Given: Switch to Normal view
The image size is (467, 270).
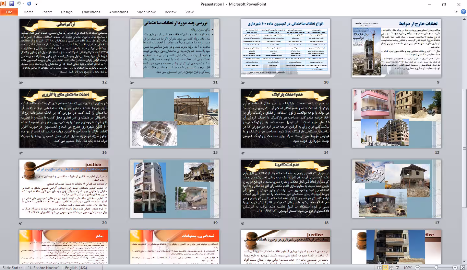Looking at the screenshot, I should (x=380, y=268).
